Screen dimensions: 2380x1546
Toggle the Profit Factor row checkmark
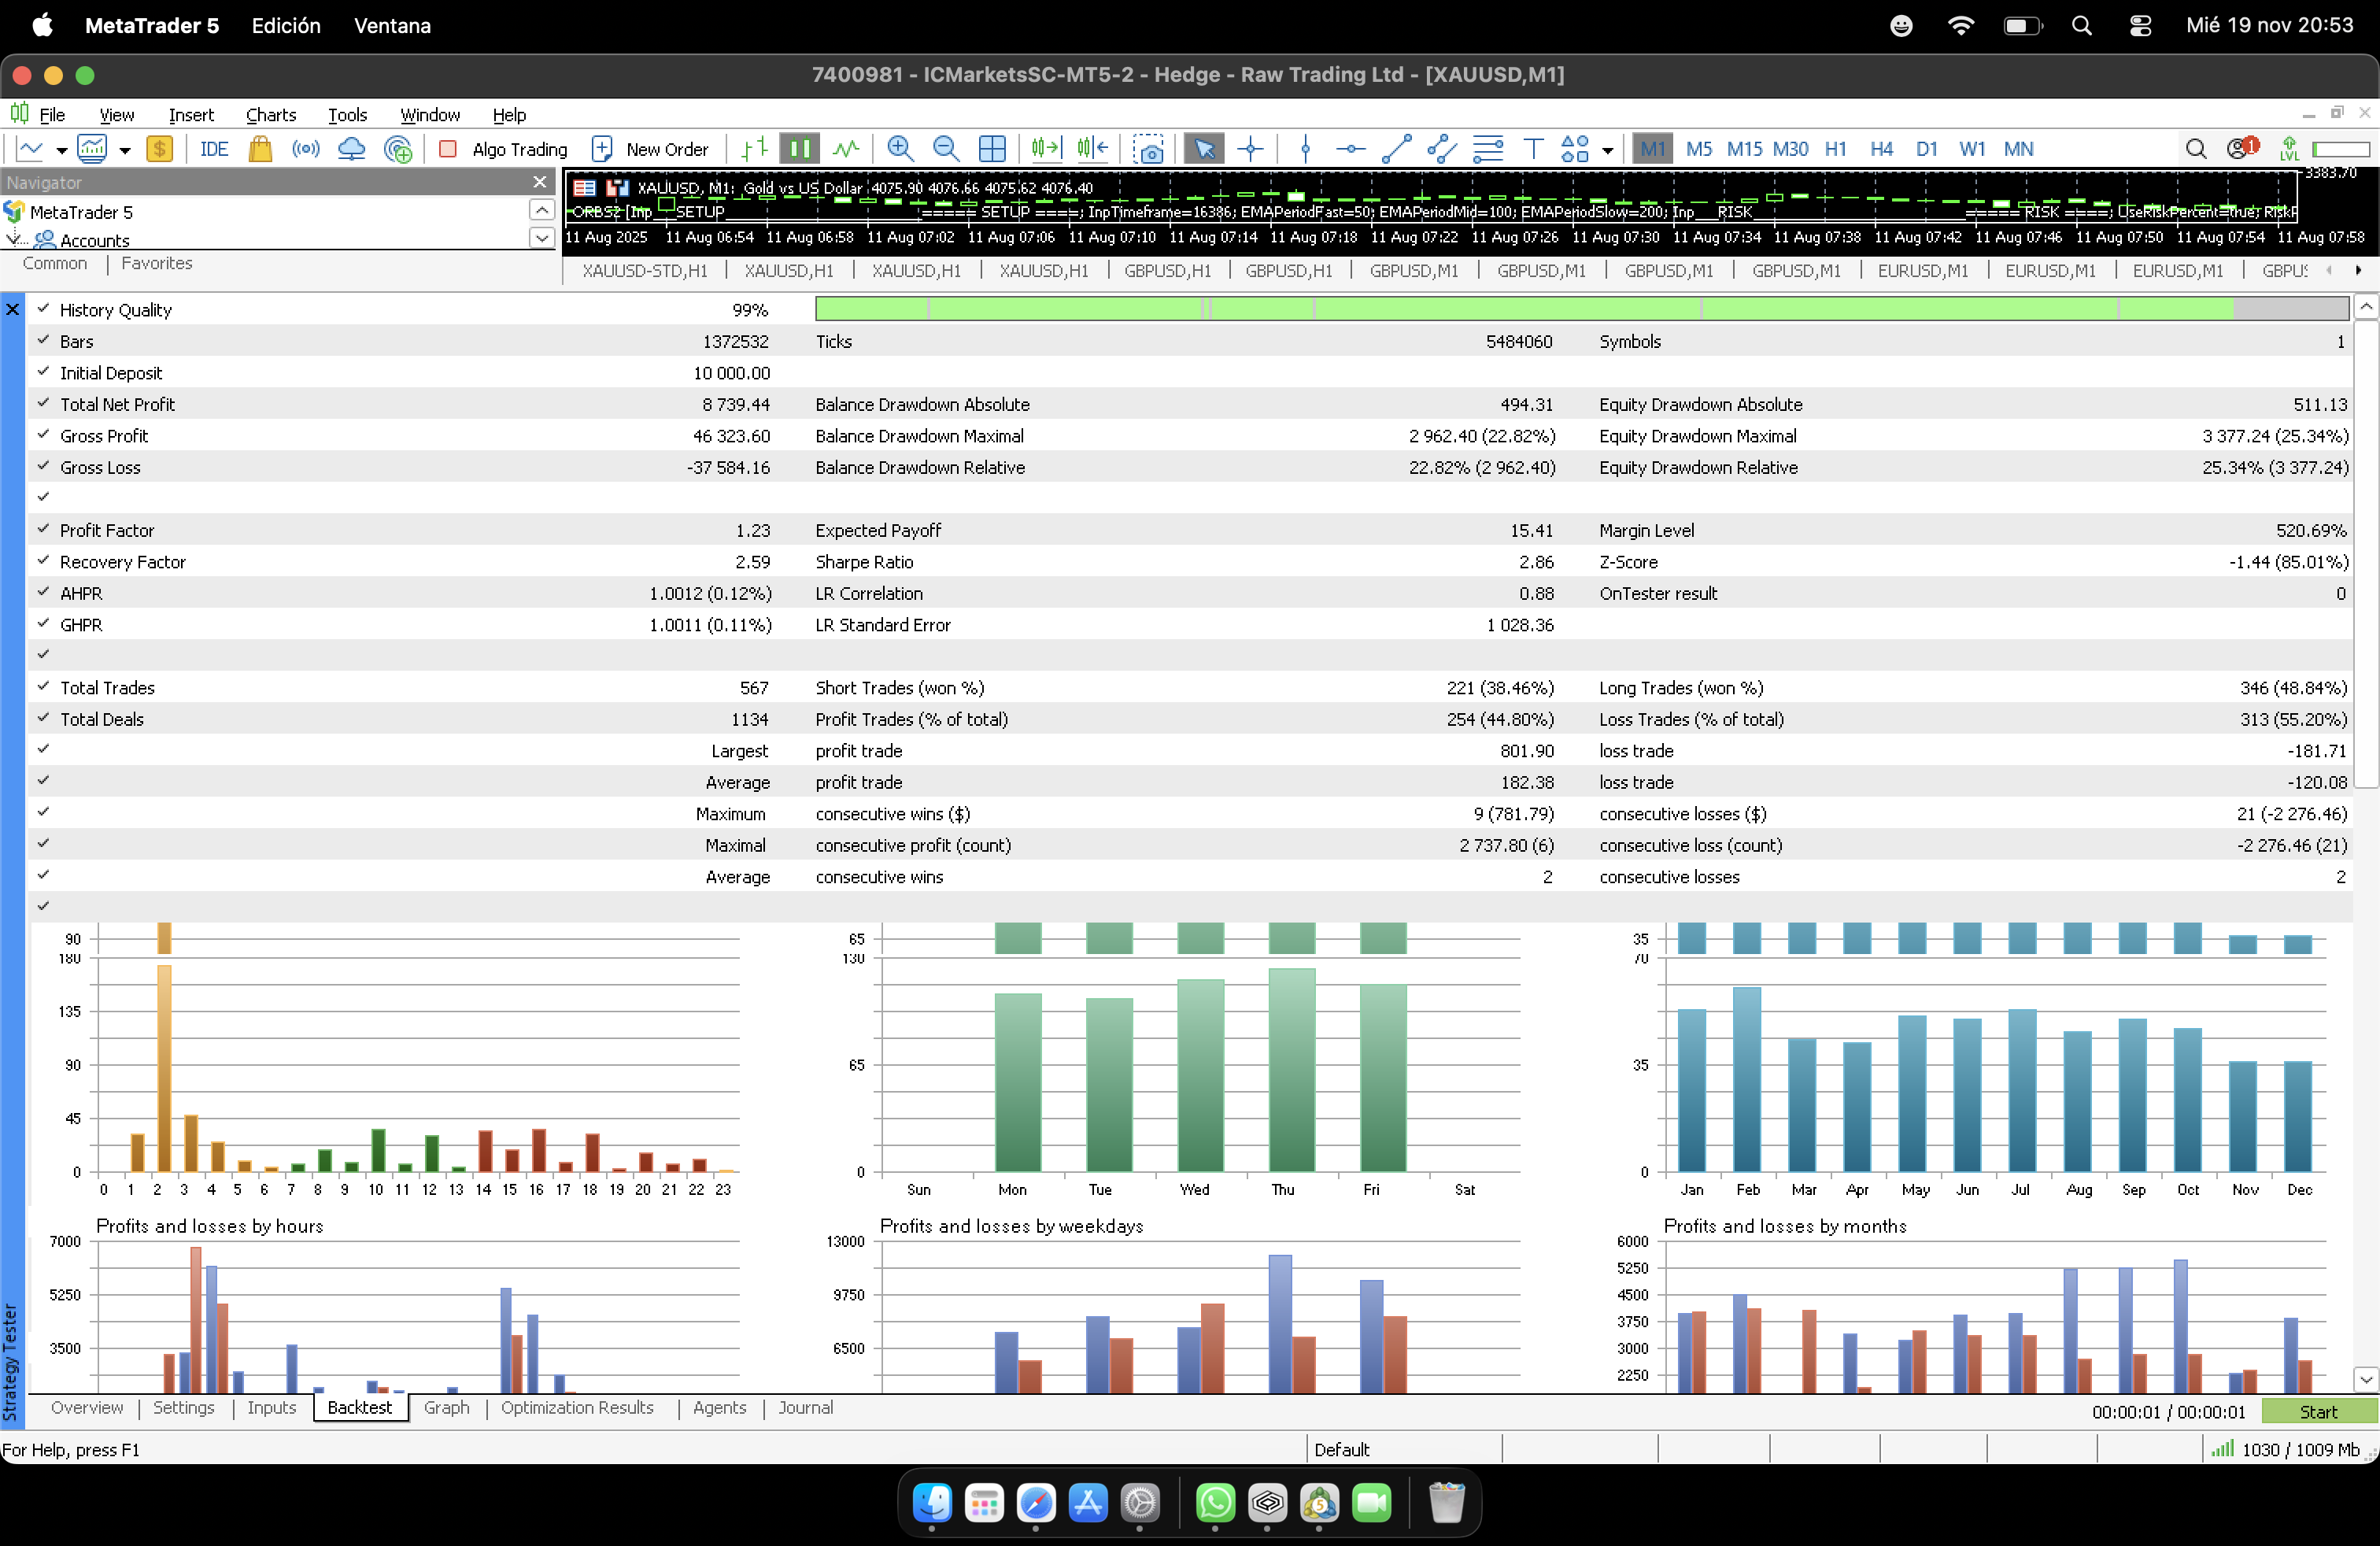click(43, 529)
